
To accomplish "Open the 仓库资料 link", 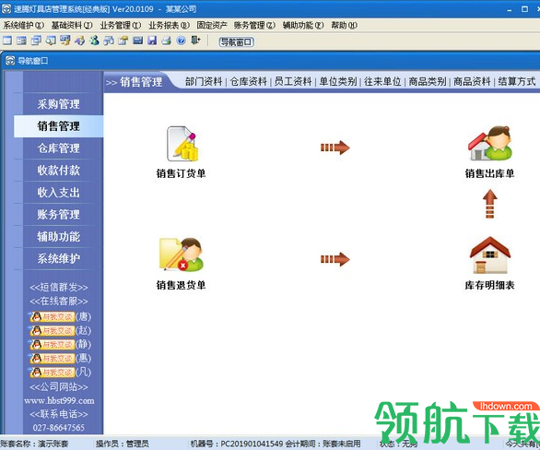I will coord(248,82).
